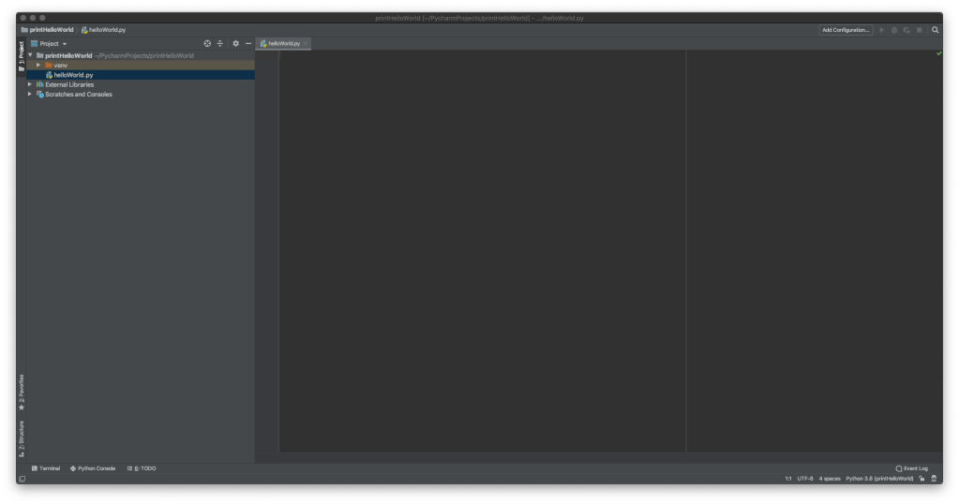
Task: Hide the Project panel with minus icon
Action: pos(247,43)
